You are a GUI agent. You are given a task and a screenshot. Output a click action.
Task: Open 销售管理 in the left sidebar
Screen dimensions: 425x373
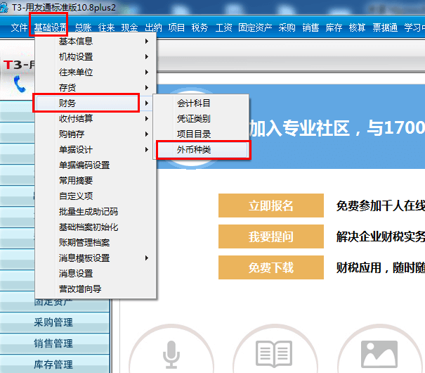pos(54,343)
